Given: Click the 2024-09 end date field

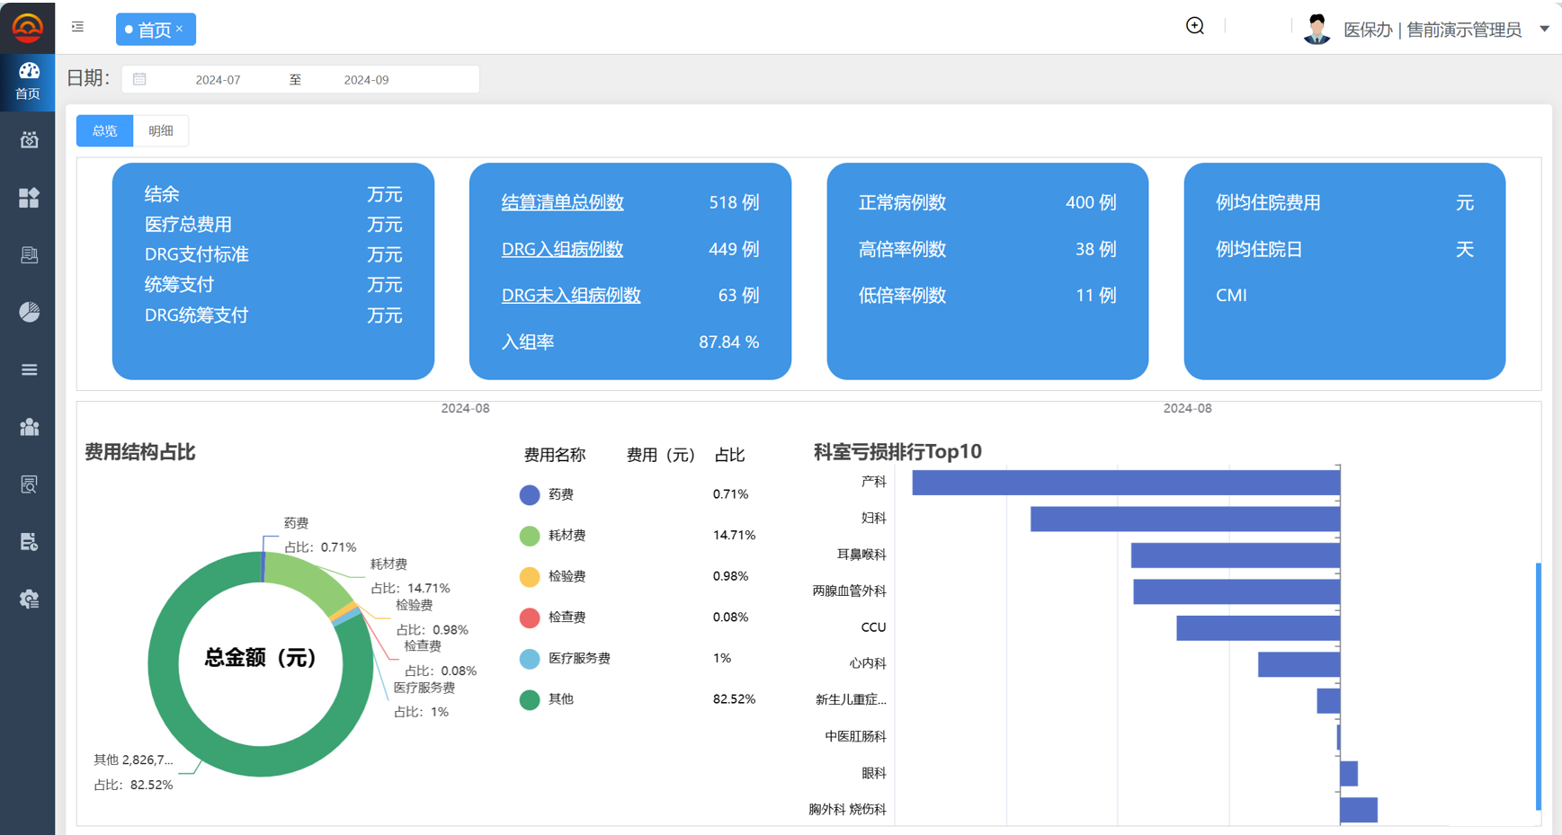Looking at the screenshot, I should [366, 80].
